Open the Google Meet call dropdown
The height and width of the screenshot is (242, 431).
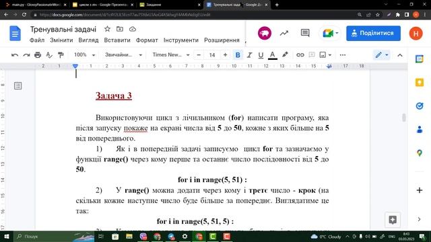329,33
